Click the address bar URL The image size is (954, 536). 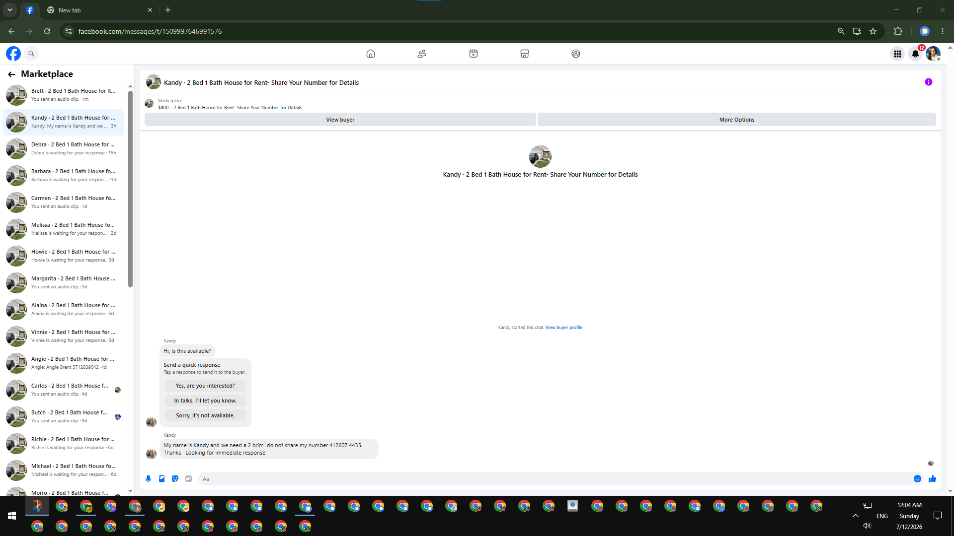coord(150,31)
